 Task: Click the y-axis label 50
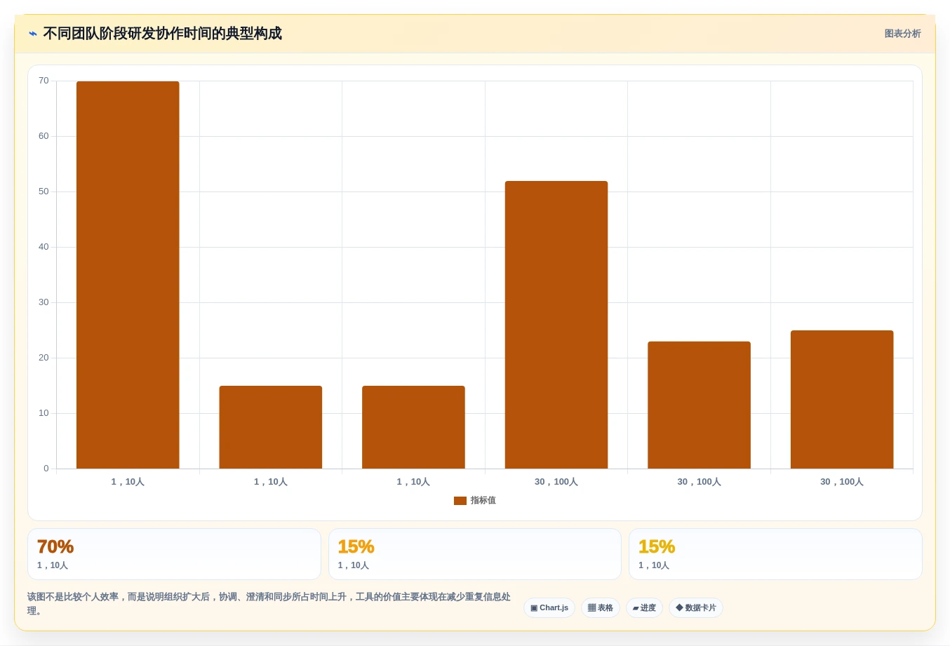tap(44, 191)
